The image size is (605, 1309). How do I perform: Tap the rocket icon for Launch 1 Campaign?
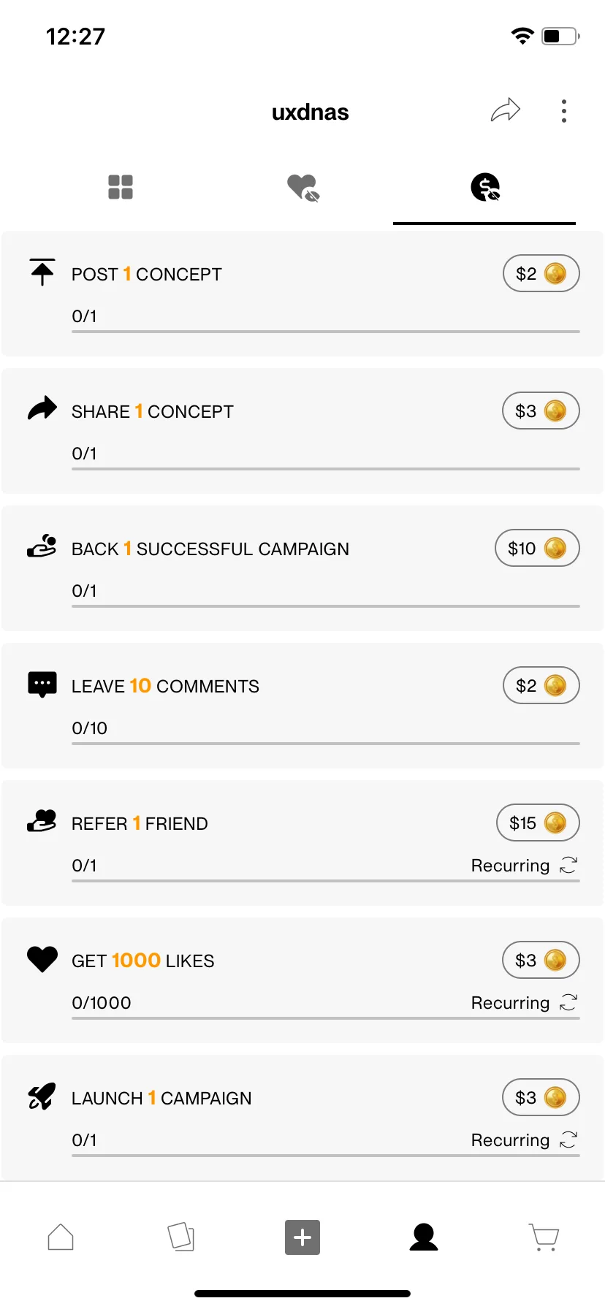click(42, 1096)
